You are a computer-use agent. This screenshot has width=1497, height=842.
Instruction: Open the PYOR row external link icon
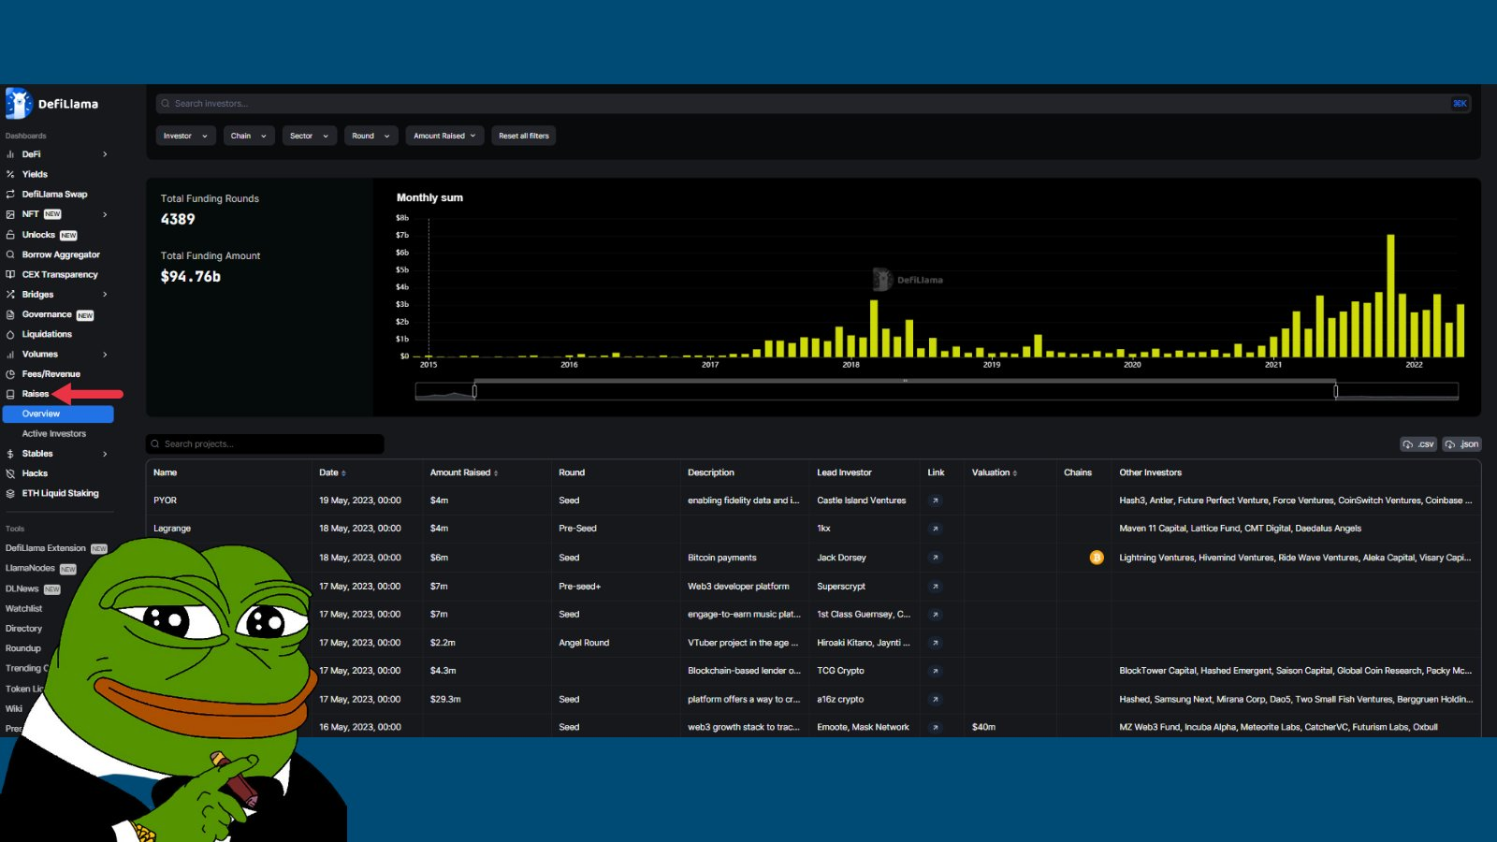coord(935,501)
